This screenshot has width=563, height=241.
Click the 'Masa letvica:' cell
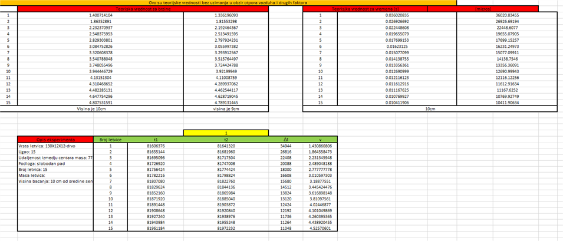coord(55,176)
